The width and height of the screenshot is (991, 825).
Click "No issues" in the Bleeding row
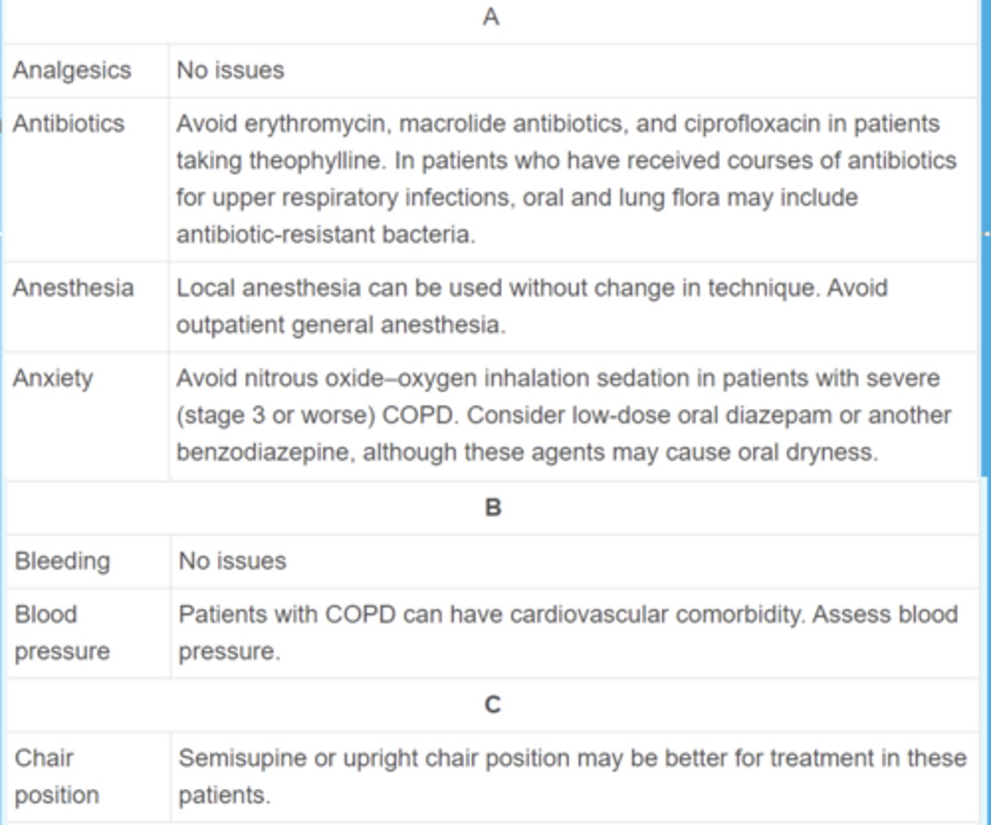coord(233,561)
